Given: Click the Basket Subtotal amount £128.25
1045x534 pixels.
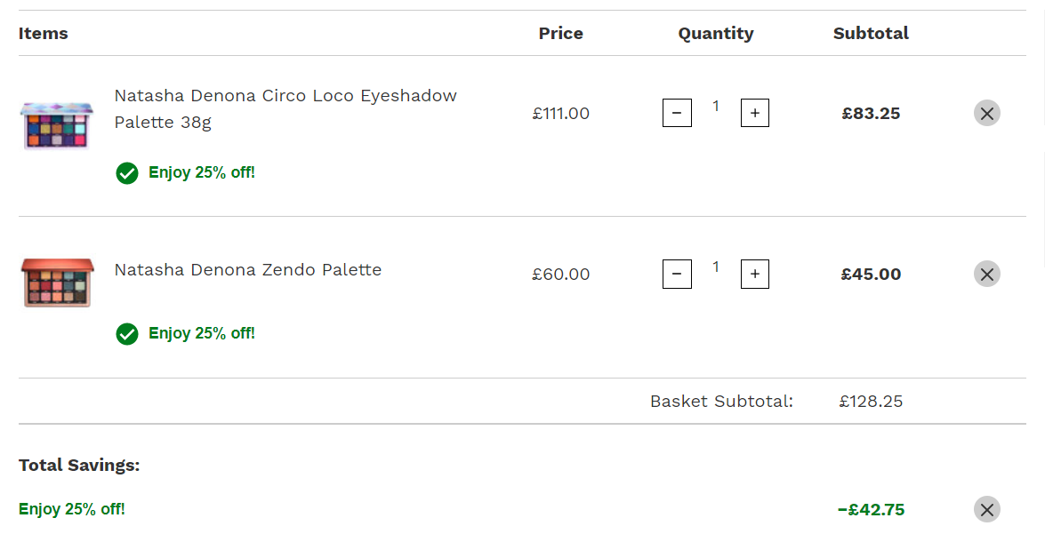Looking at the screenshot, I should pyautogui.click(x=871, y=402).
